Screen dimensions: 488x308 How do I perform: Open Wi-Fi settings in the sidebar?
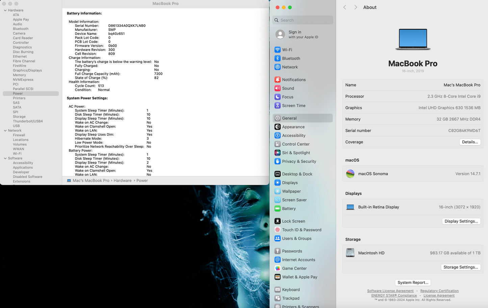pyautogui.click(x=291, y=49)
